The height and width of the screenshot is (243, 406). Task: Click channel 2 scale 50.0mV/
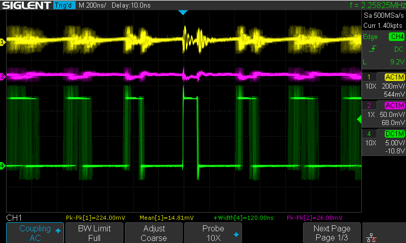tap(392, 114)
